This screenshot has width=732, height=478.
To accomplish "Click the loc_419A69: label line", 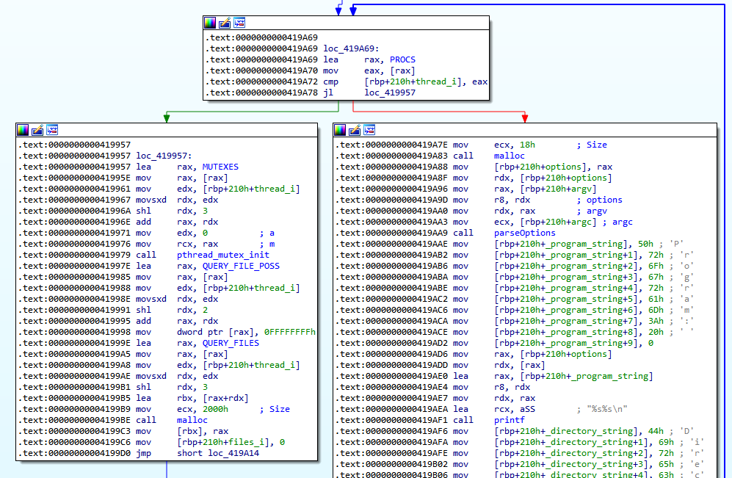I will [x=351, y=48].
